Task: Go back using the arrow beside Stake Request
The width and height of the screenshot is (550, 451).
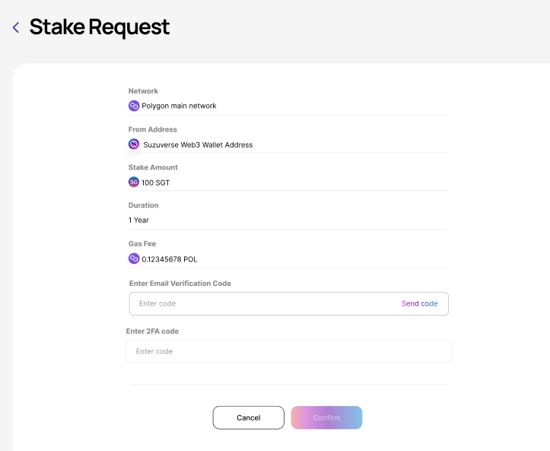Action: tap(16, 28)
